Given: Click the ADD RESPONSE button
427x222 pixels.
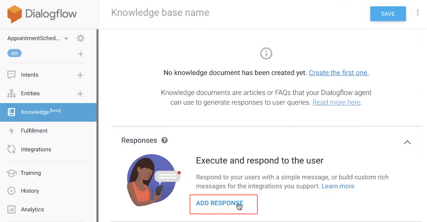Looking at the screenshot, I should click(219, 203).
